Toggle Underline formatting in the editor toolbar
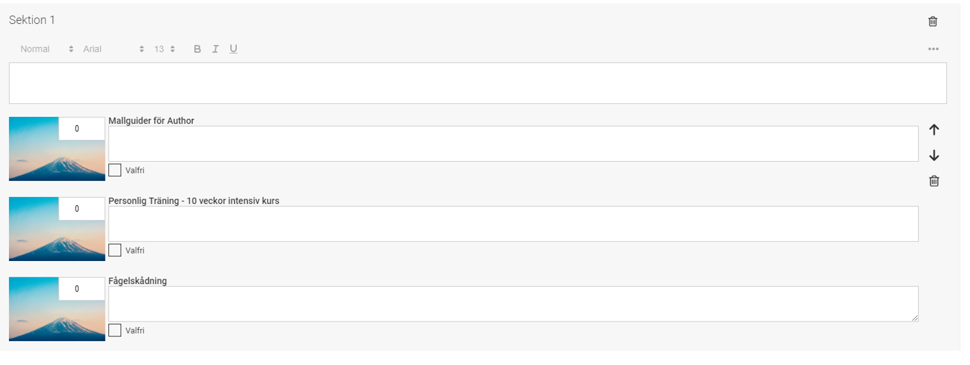This screenshot has width=970, height=365. (x=233, y=49)
